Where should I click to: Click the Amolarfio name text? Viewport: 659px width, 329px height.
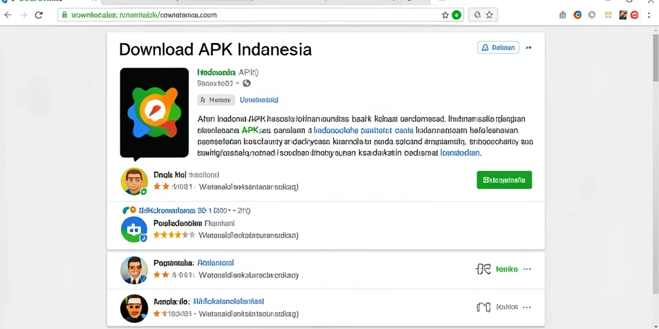pyautogui.click(x=171, y=301)
